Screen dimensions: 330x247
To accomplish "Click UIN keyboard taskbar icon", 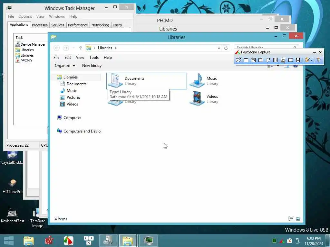I will coord(89,241).
